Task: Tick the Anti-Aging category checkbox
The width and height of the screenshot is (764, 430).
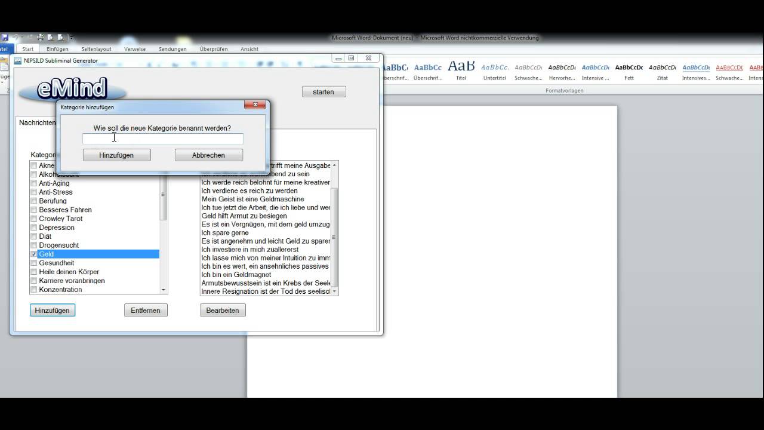Action: coord(34,183)
